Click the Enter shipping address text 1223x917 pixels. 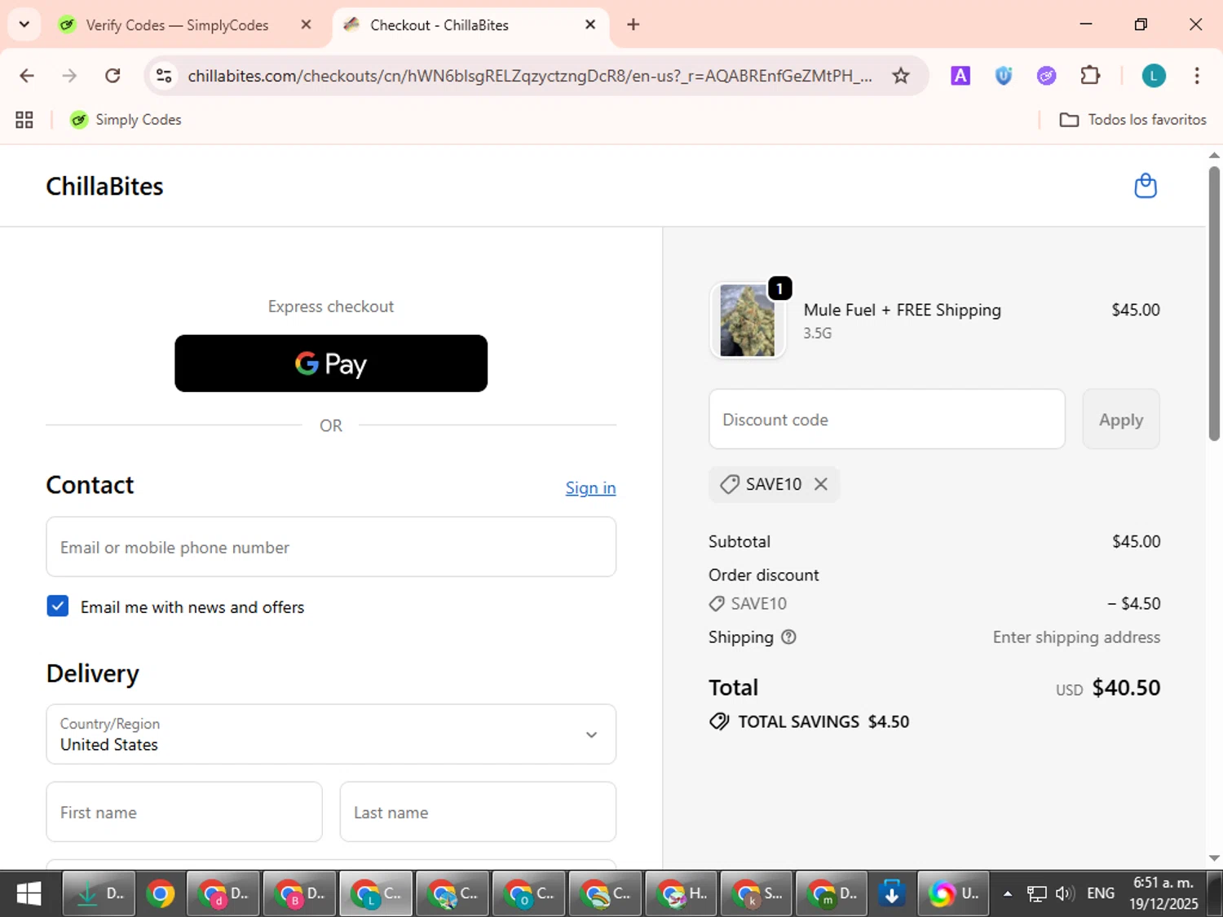(1076, 637)
